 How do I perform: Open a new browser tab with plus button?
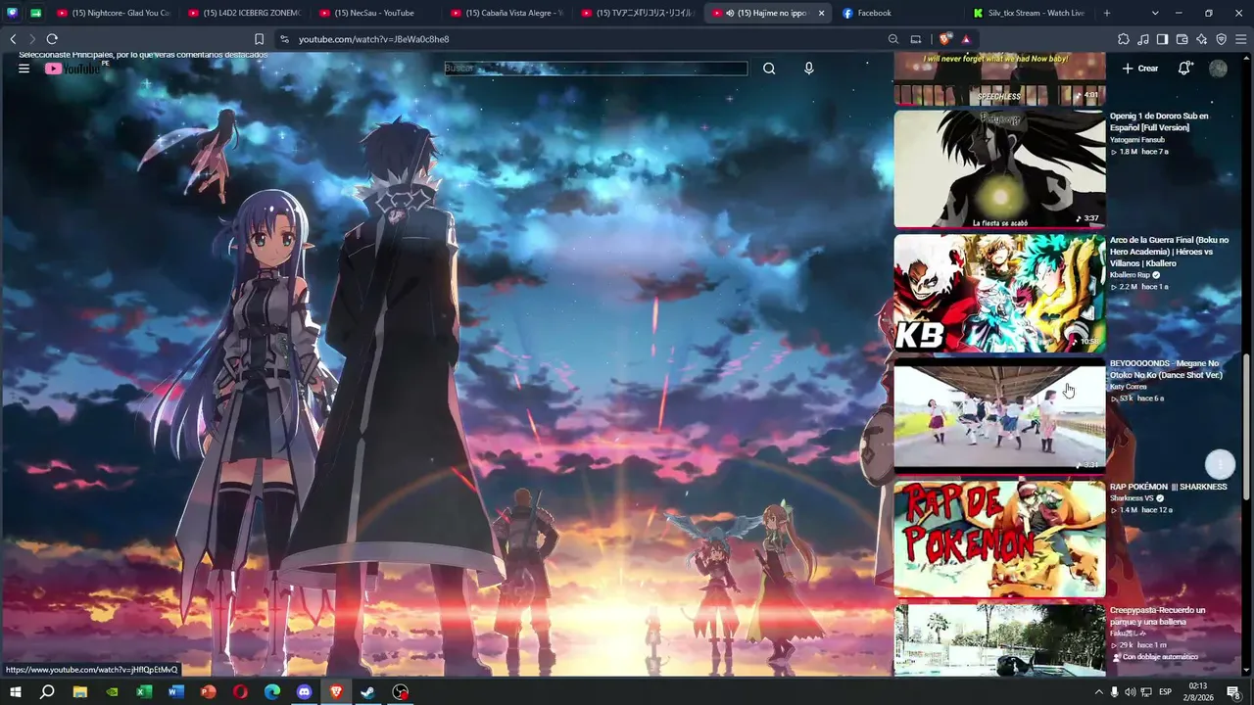coord(1107,13)
